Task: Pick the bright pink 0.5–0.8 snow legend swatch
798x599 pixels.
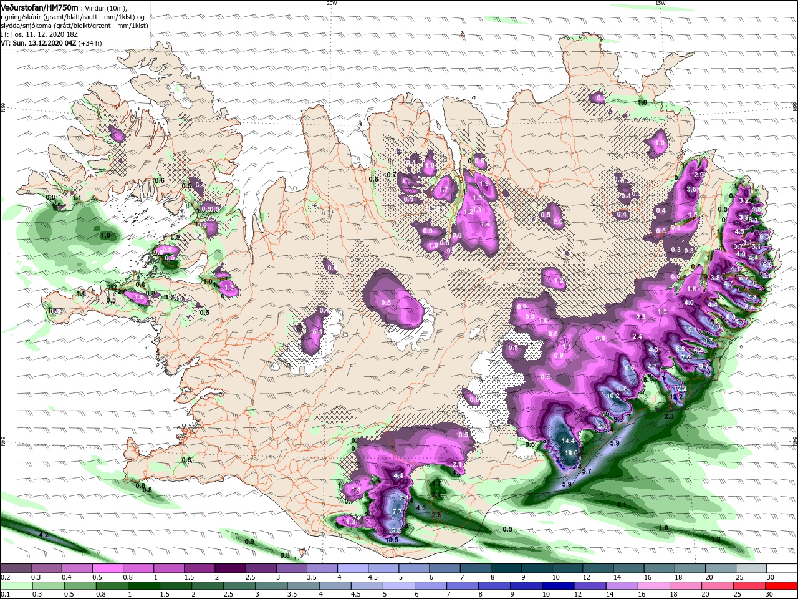Action: pos(107,568)
